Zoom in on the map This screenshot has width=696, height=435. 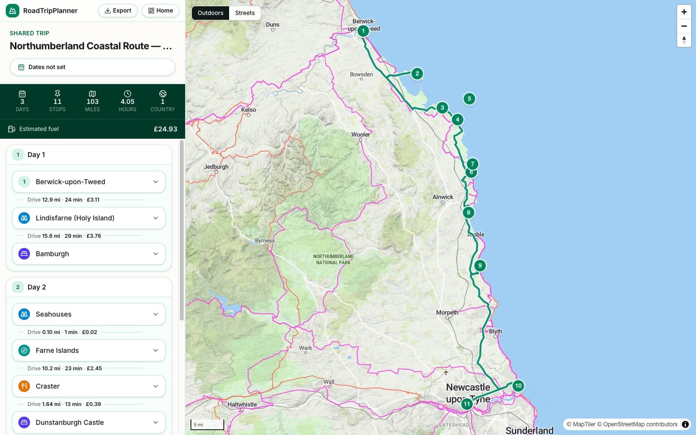(684, 12)
